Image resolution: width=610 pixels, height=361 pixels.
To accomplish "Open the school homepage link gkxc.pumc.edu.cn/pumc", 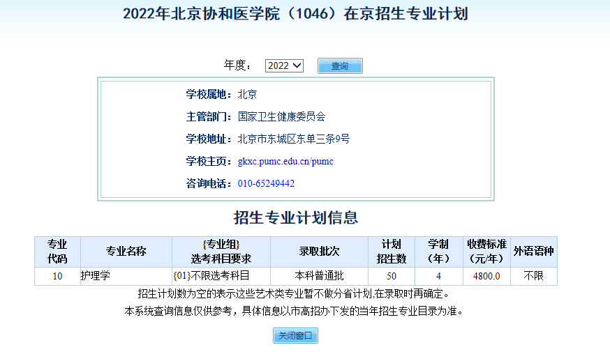I will pyautogui.click(x=285, y=162).
